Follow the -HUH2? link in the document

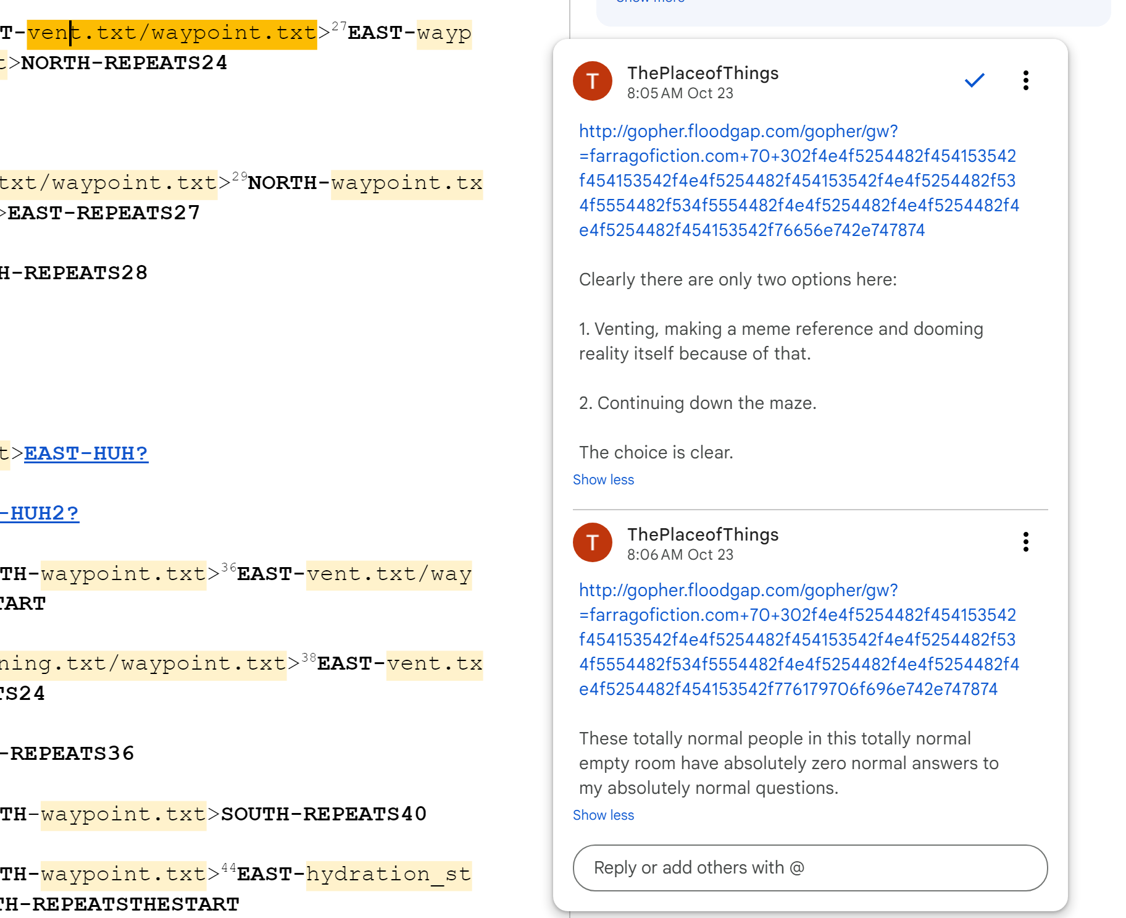coord(41,513)
